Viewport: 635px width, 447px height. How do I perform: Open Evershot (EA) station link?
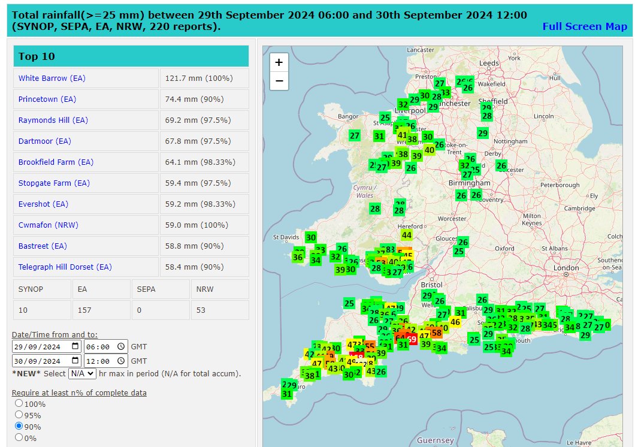[43, 204]
